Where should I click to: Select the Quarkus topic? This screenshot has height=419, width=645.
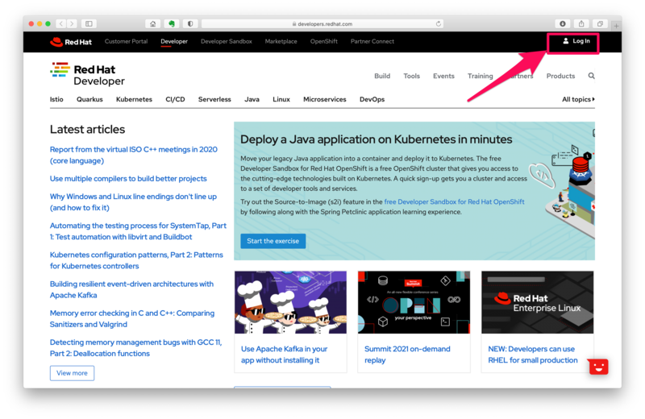pyautogui.click(x=89, y=99)
